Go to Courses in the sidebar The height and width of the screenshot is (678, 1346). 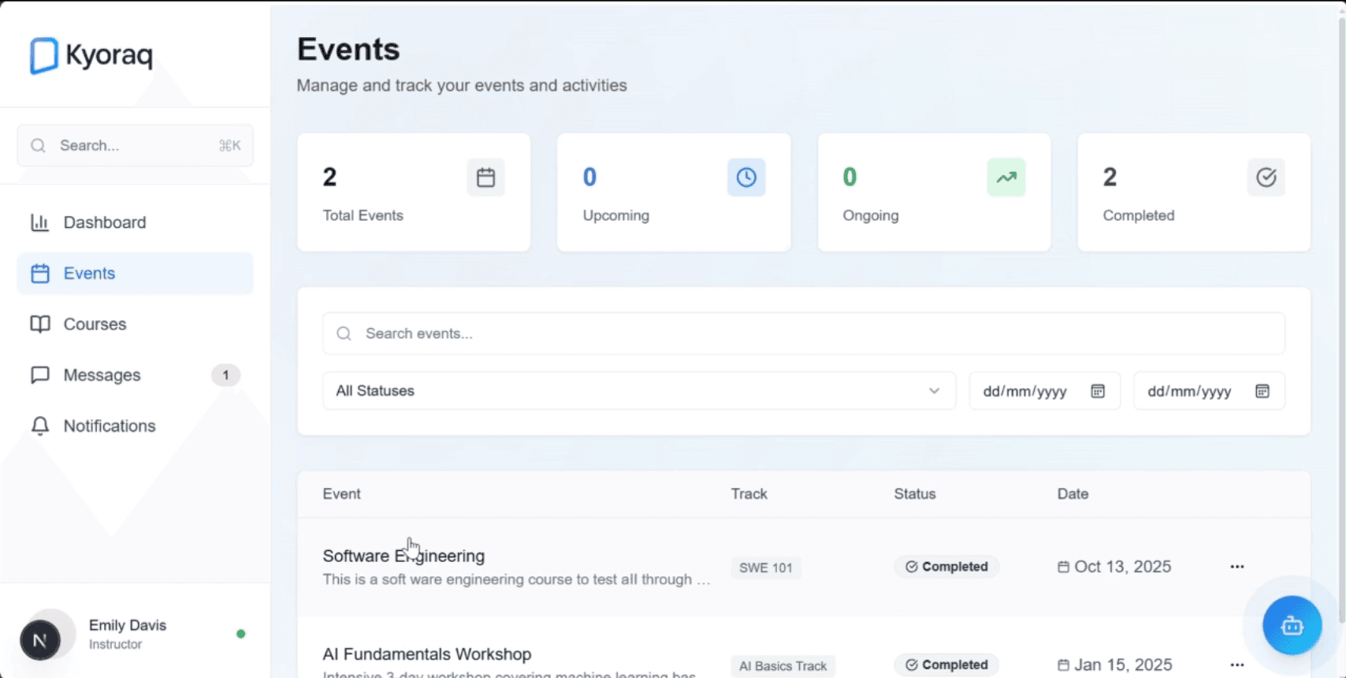coord(95,324)
